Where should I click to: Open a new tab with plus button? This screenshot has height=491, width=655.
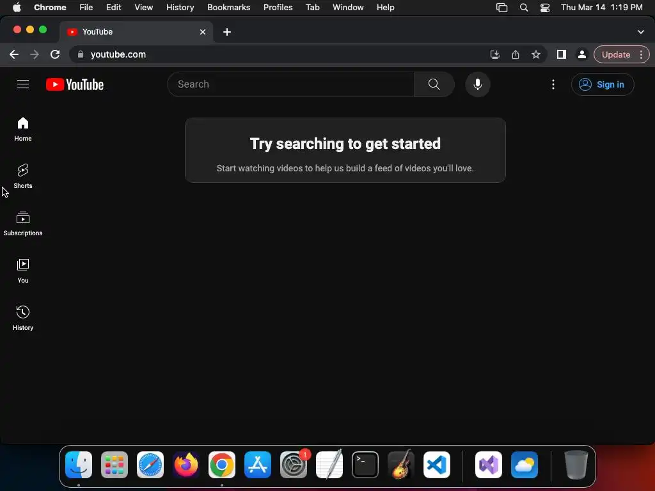point(227,32)
